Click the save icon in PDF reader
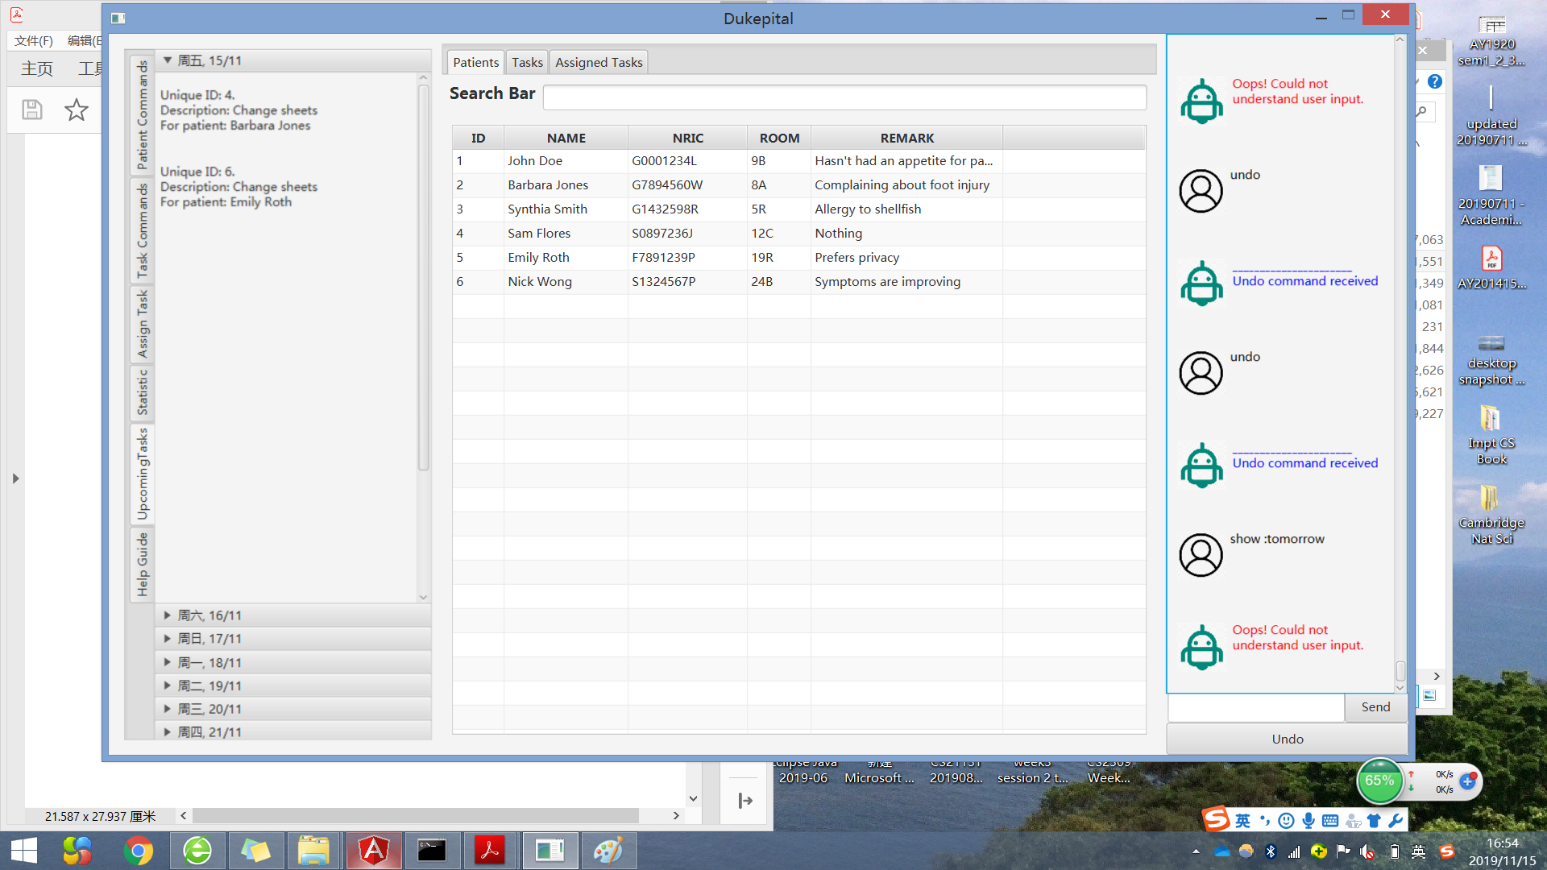This screenshot has height=870, width=1547. (32, 110)
